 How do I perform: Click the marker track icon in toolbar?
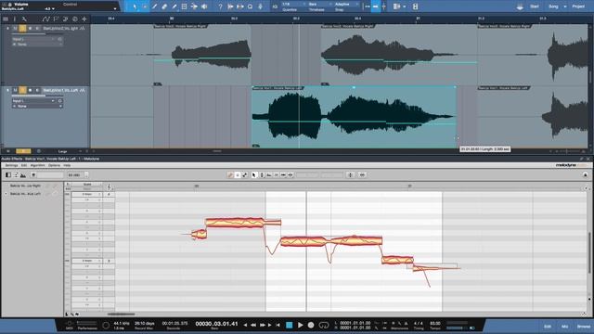pyautogui.click(x=415, y=6)
